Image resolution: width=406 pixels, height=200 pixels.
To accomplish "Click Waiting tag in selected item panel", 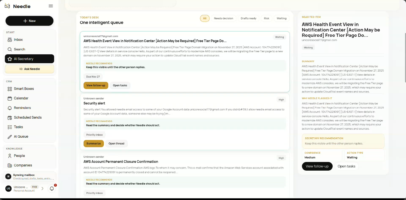I will click(308, 47).
